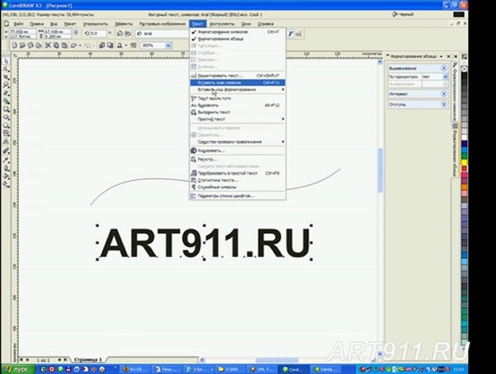
Task: Click the Open file toolbar icon
Action: pyautogui.click(x=22, y=46)
